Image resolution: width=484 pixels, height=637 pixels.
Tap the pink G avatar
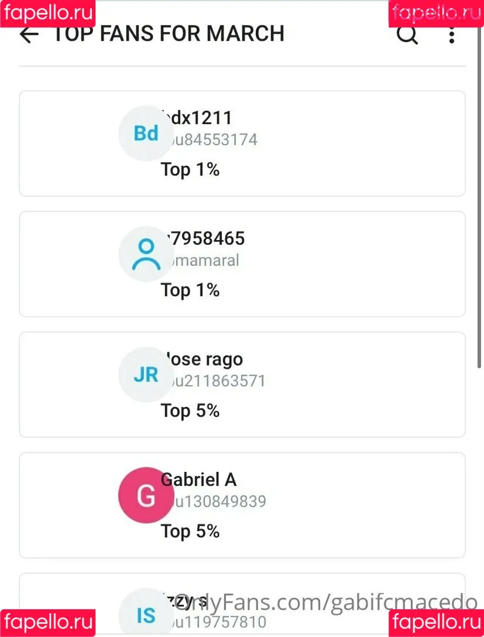pos(146,495)
